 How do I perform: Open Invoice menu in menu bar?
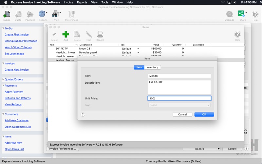pos(68,2)
